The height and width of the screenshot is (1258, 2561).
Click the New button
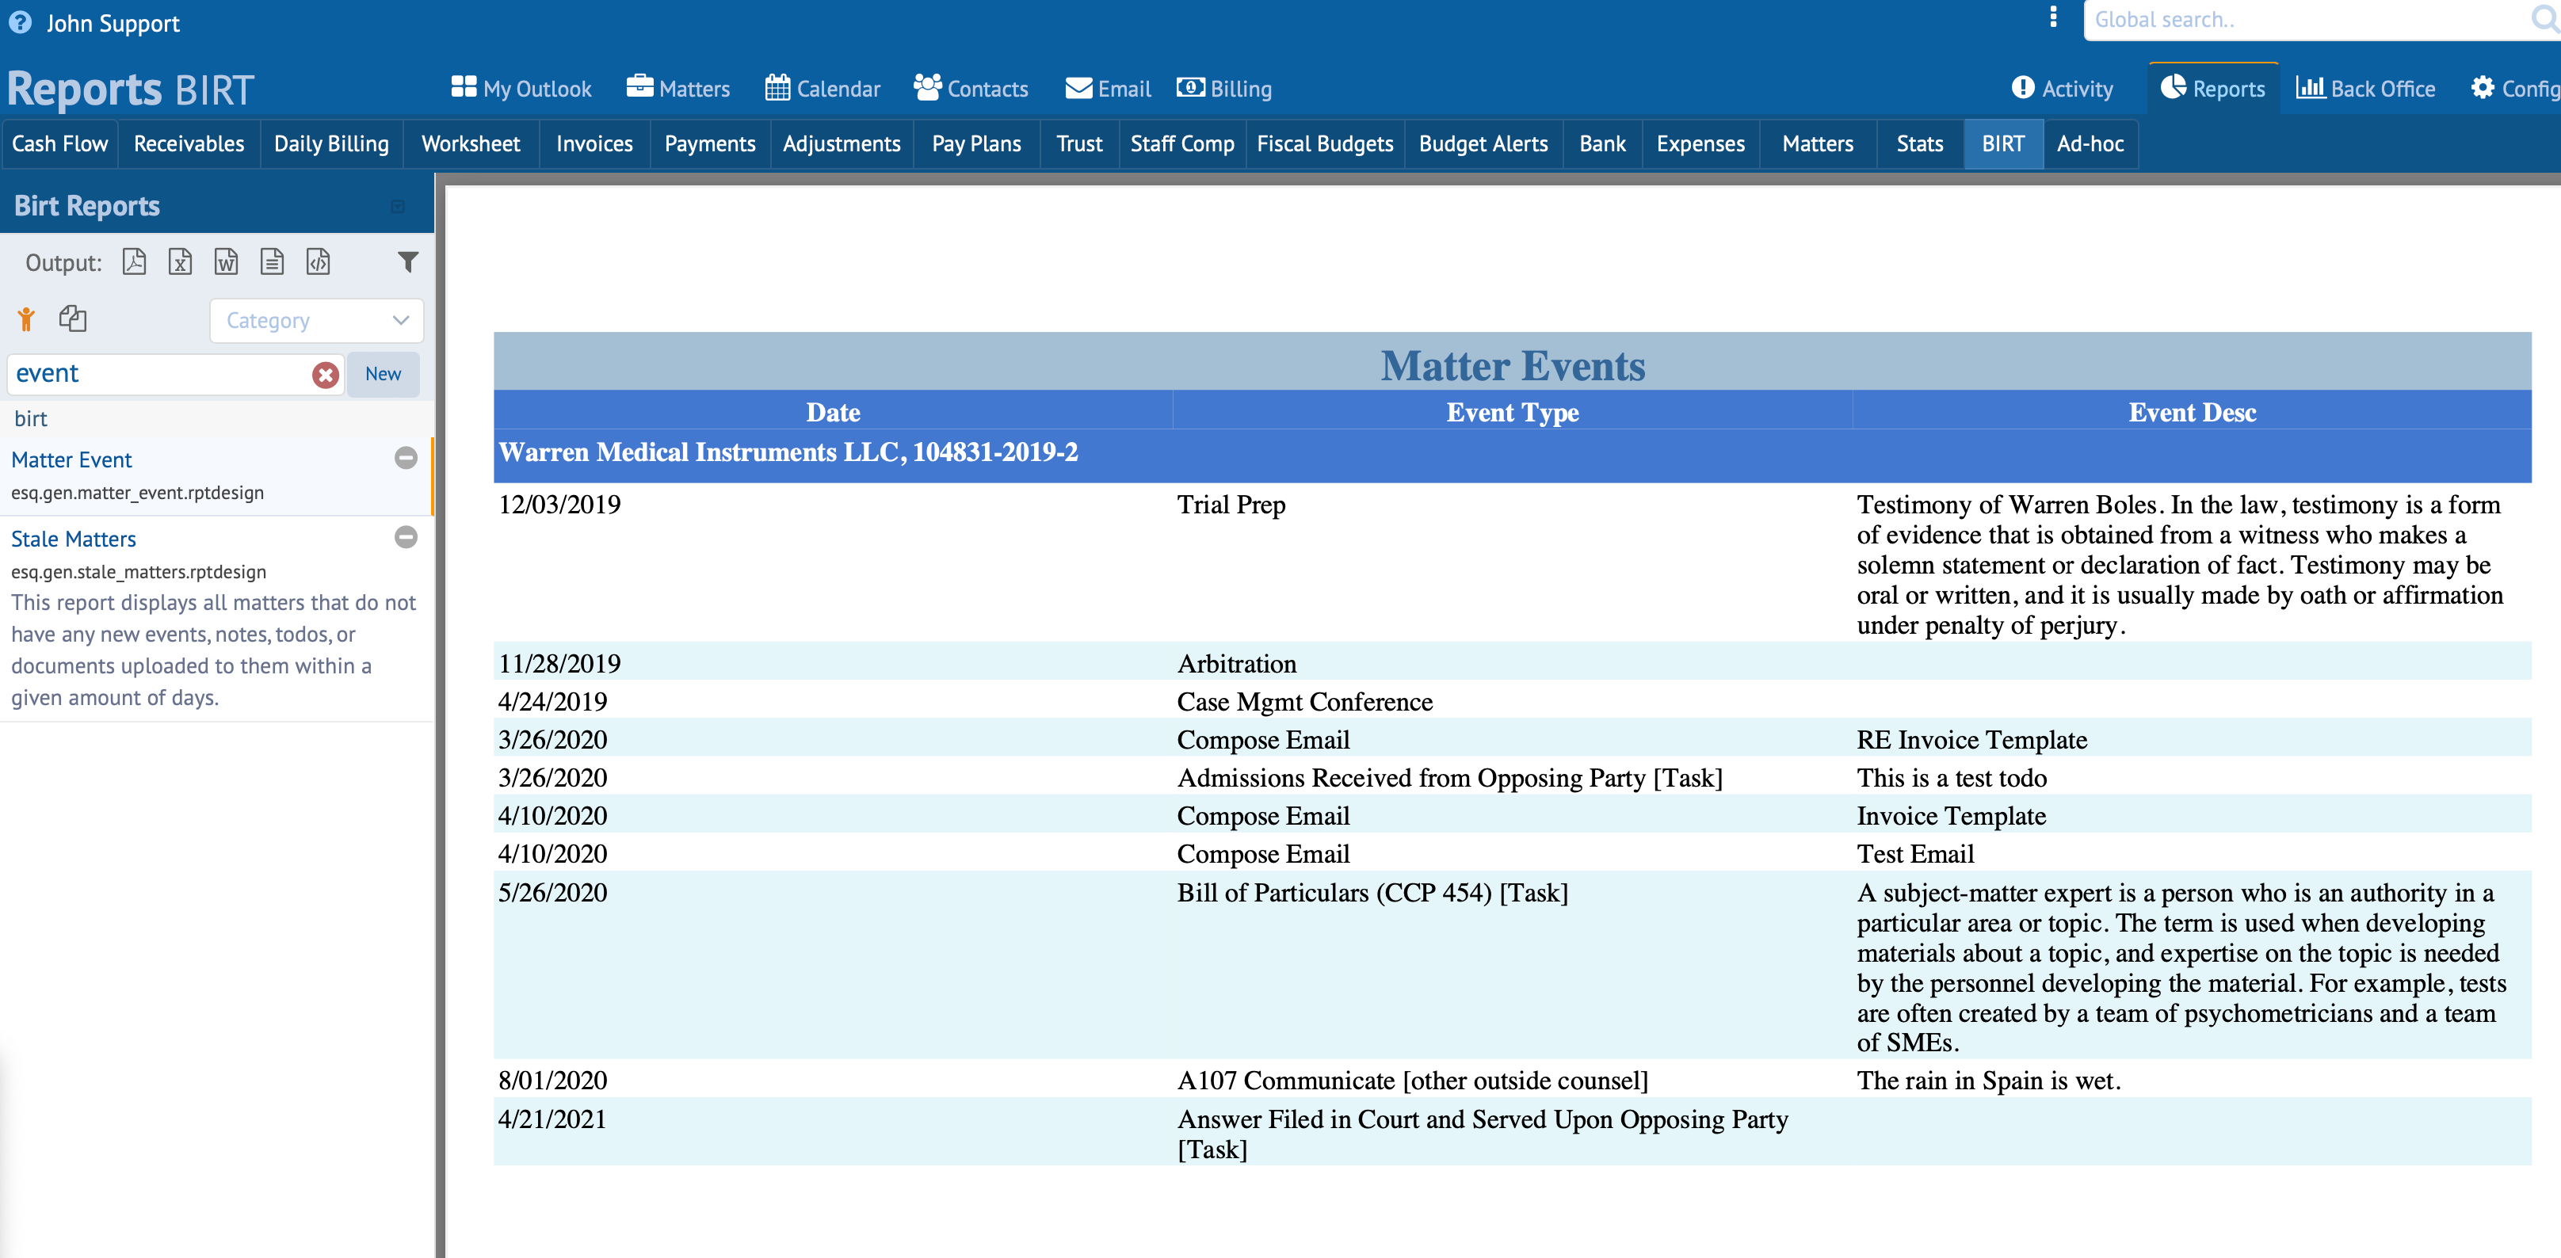pyautogui.click(x=383, y=374)
